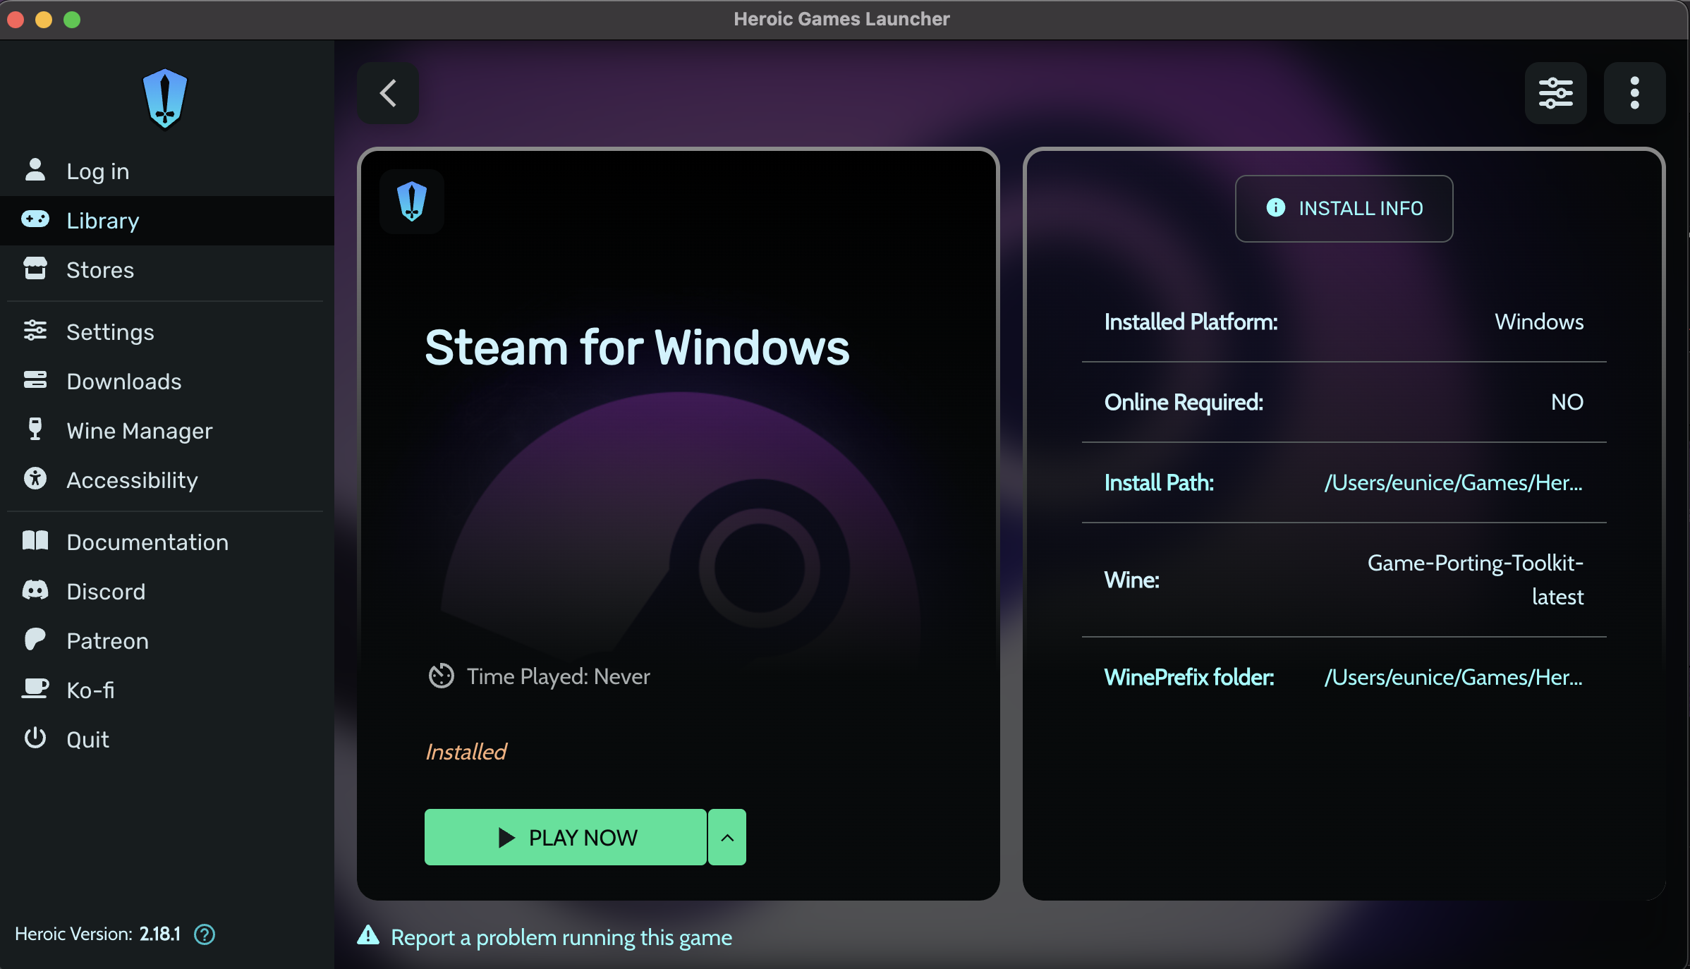Click the game settings sliders icon top right
1690x969 pixels.
[1556, 92]
